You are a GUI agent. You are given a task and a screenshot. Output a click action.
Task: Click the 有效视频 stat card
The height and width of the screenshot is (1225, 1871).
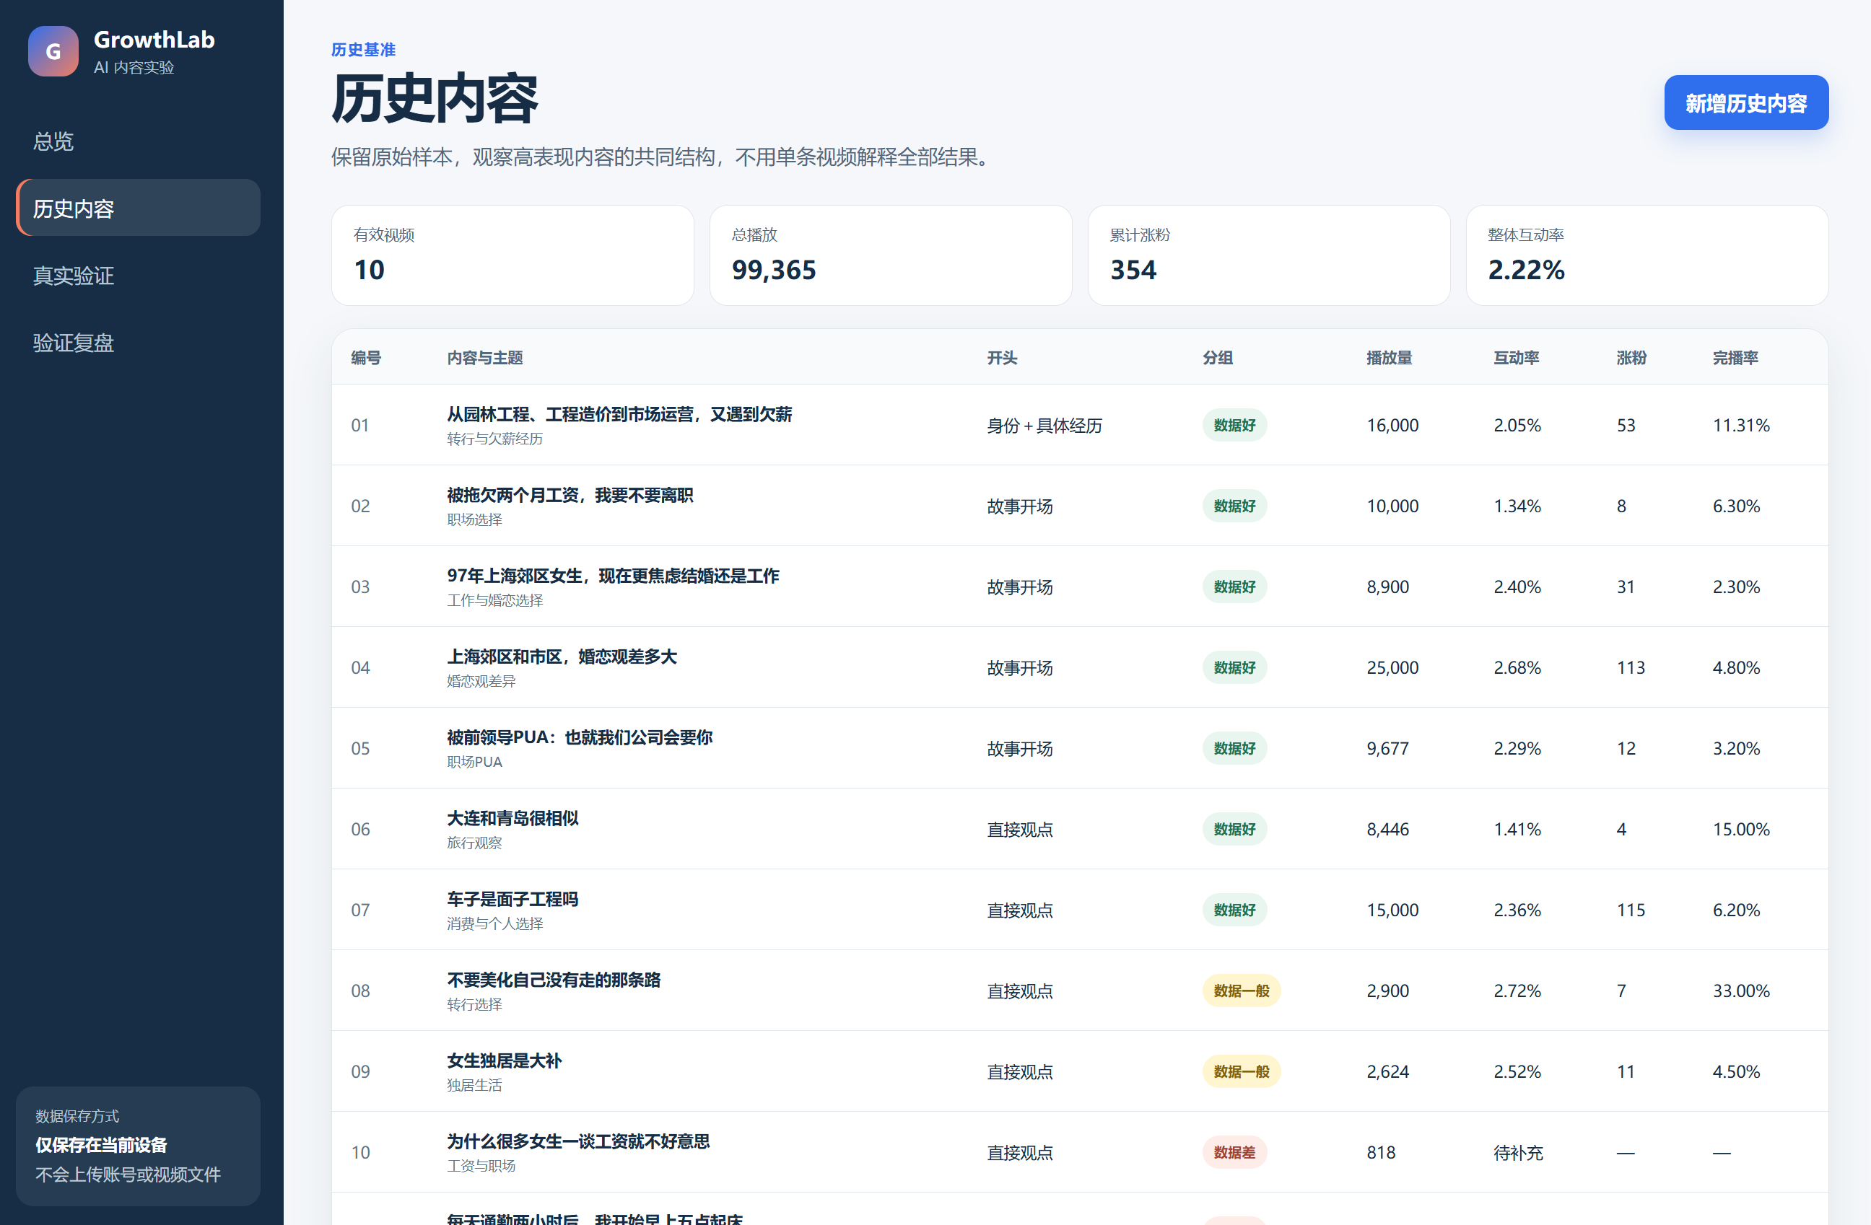pos(513,255)
